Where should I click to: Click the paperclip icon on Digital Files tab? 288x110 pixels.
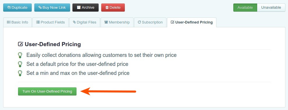pos(74,22)
